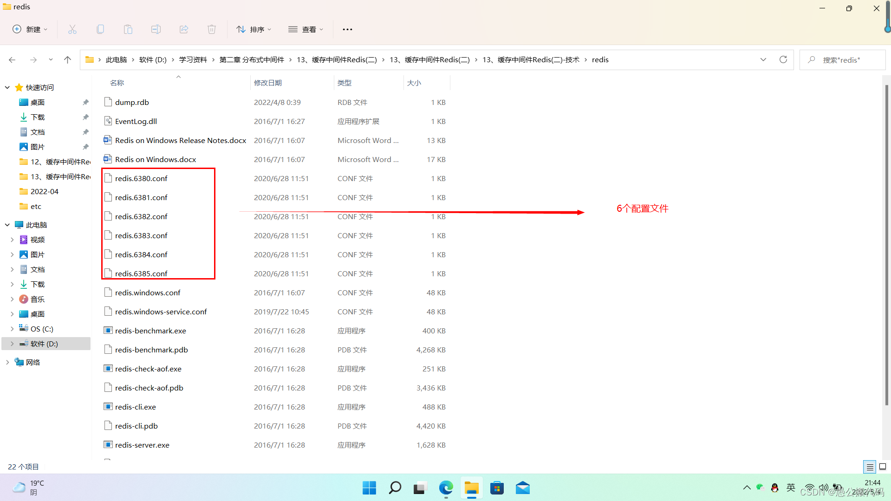Open the three-dot more options menu
The image size is (891, 501).
click(x=347, y=29)
